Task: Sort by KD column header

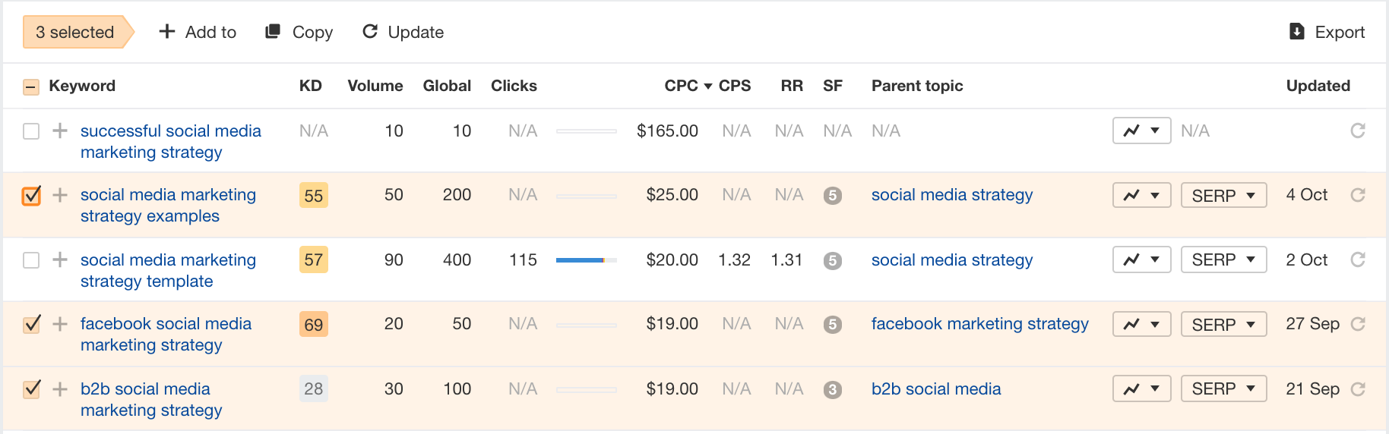Action: coord(310,86)
